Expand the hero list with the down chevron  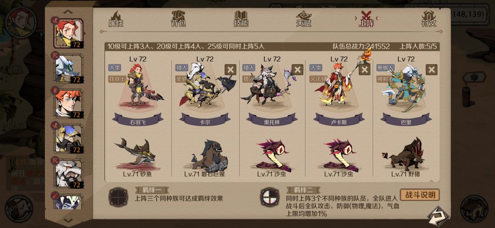coord(68,220)
